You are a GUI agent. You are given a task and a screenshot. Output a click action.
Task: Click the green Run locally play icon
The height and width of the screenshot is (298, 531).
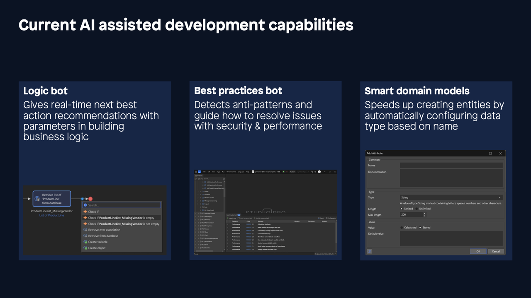point(283,172)
